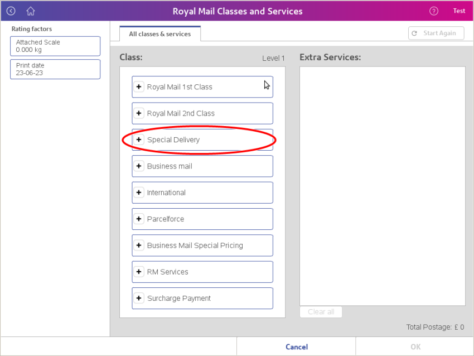The image size is (474, 356).
Task: Expand Business mail plus icon
Action: [139, 166]
